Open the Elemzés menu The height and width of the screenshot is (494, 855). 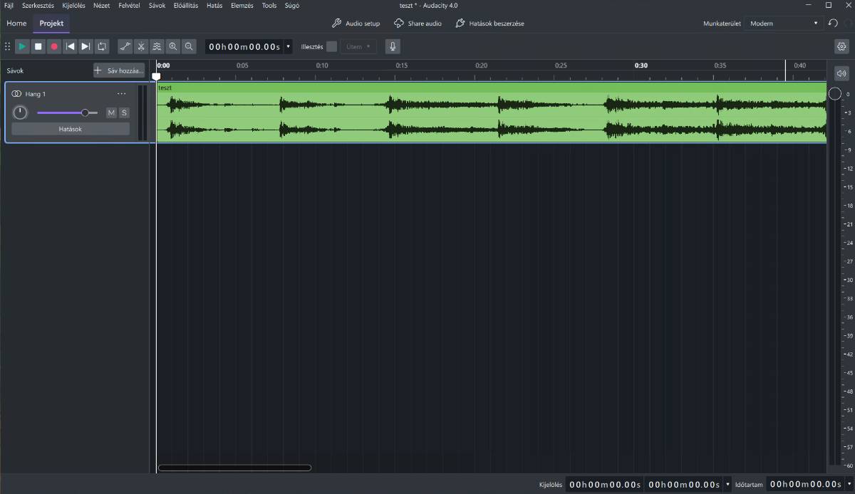click(242, 6)
